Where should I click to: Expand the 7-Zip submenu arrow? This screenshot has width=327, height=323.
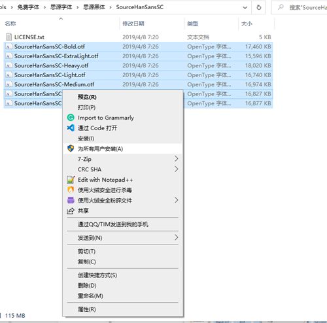(177, 159)
